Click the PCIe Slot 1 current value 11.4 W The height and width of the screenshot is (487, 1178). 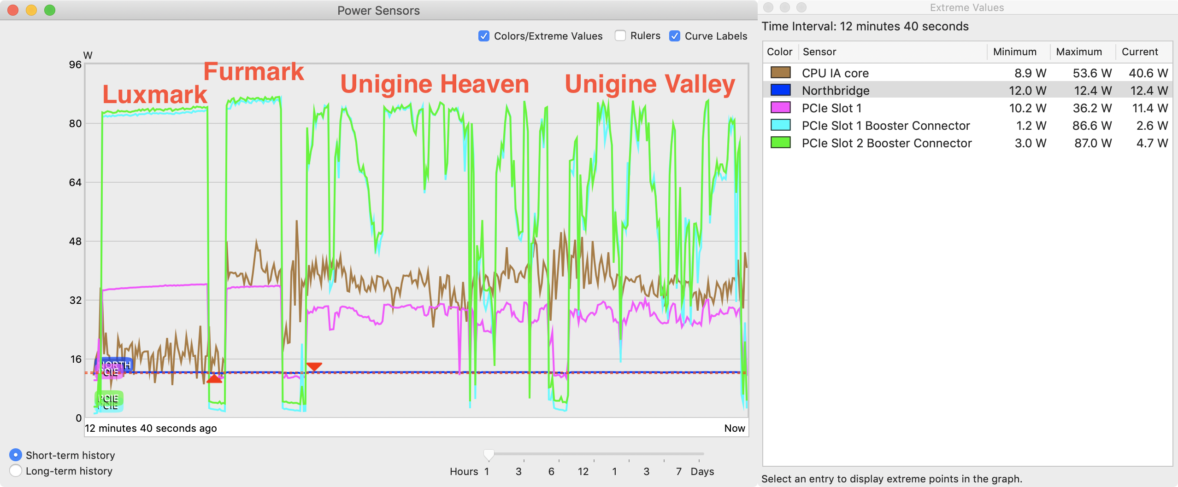(1150, 108)
